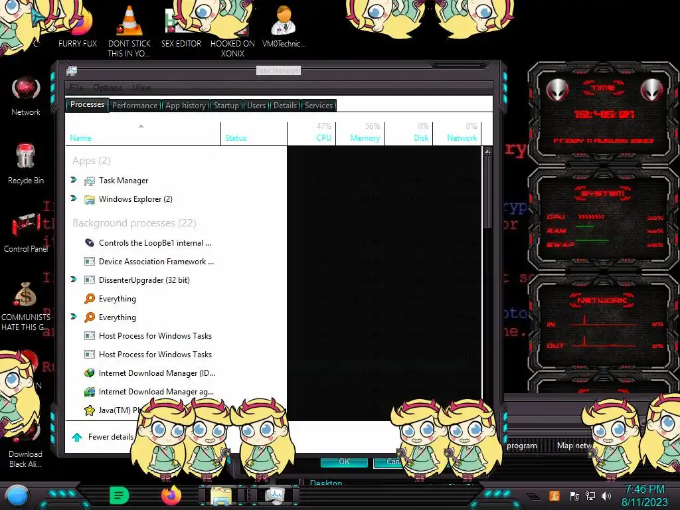Image resolution: width=680 pixels, height=510 pixels.
Task: Switch to Task Manager taskbar button
Action: point(274,495)
